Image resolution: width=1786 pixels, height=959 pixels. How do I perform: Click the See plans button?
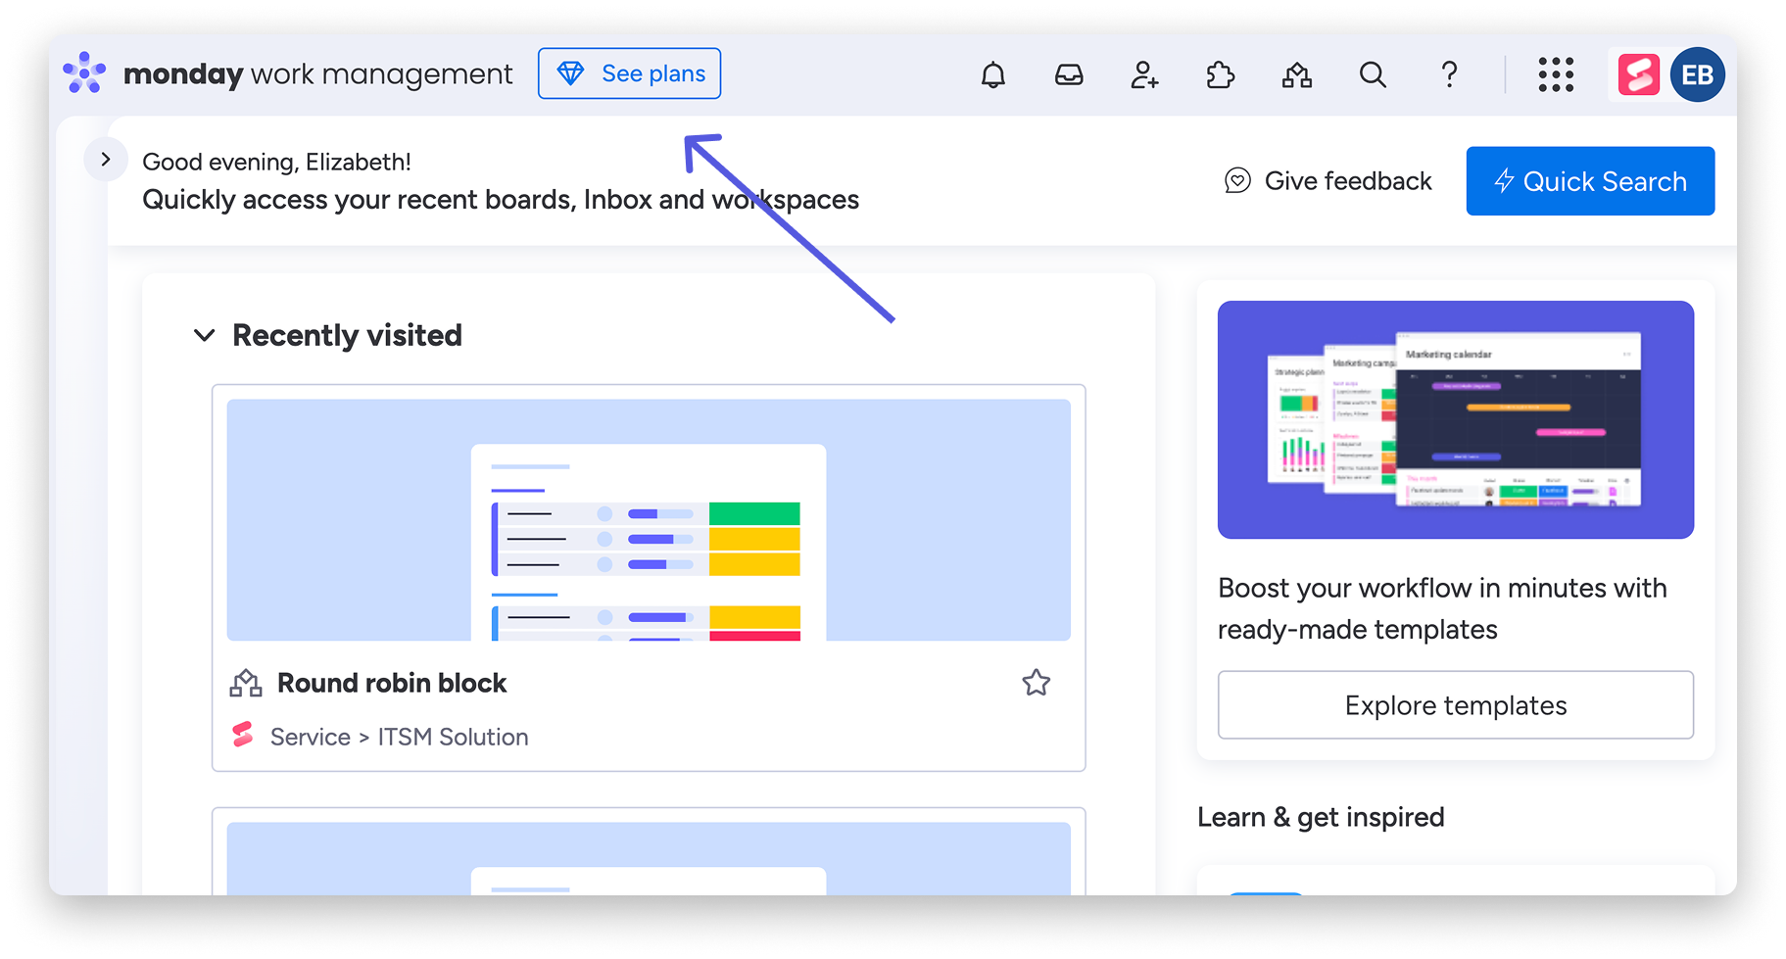tap(629, 74)
